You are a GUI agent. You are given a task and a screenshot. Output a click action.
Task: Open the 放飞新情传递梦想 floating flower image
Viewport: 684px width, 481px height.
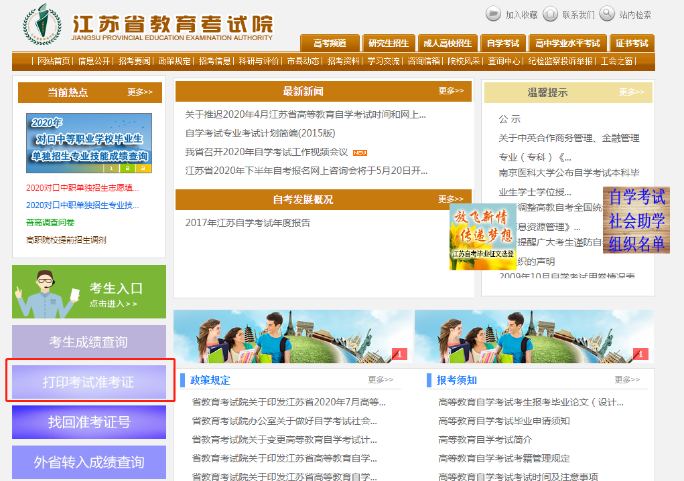point(483,237)
